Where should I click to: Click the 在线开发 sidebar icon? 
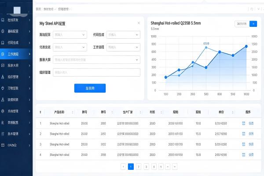pos(3,20)
